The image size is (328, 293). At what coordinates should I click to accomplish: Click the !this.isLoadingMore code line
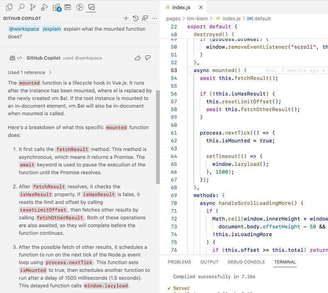tap(242, 234)
